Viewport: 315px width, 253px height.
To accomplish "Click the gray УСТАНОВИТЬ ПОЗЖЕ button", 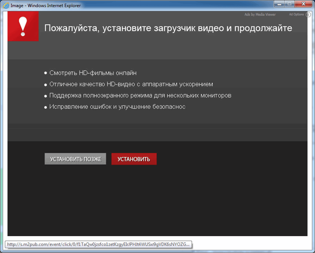I will click(x=75, y=159).
